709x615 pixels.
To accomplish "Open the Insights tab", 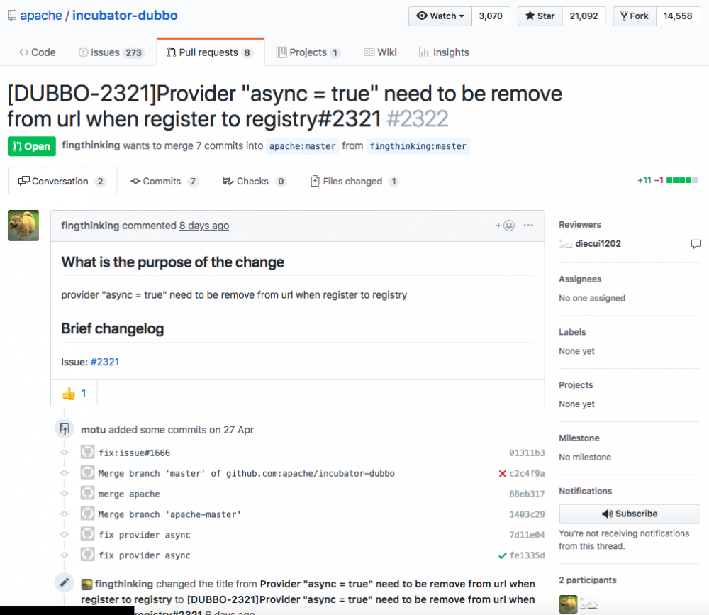I will click(444, 52).
